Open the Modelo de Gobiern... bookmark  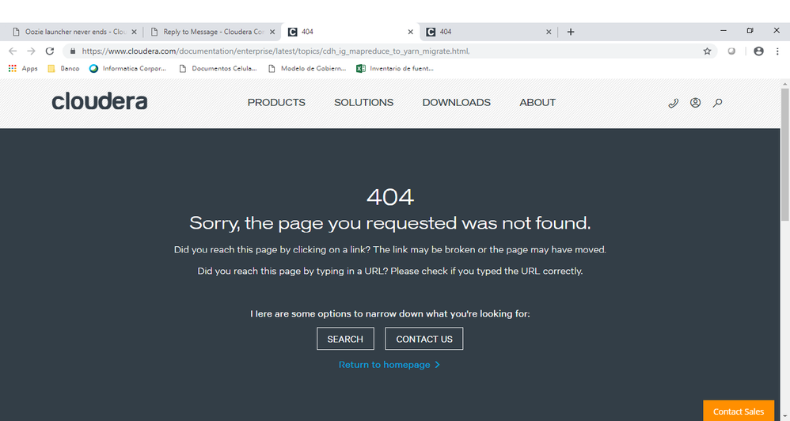click(307, 69)
